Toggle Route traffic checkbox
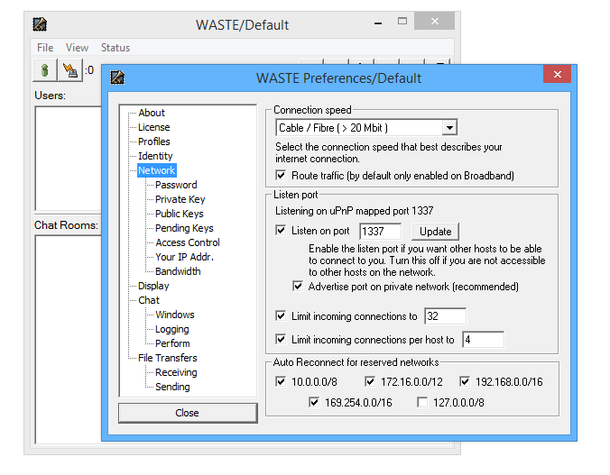The height and width of the screenshot is (475, 610). pos(281,175)
